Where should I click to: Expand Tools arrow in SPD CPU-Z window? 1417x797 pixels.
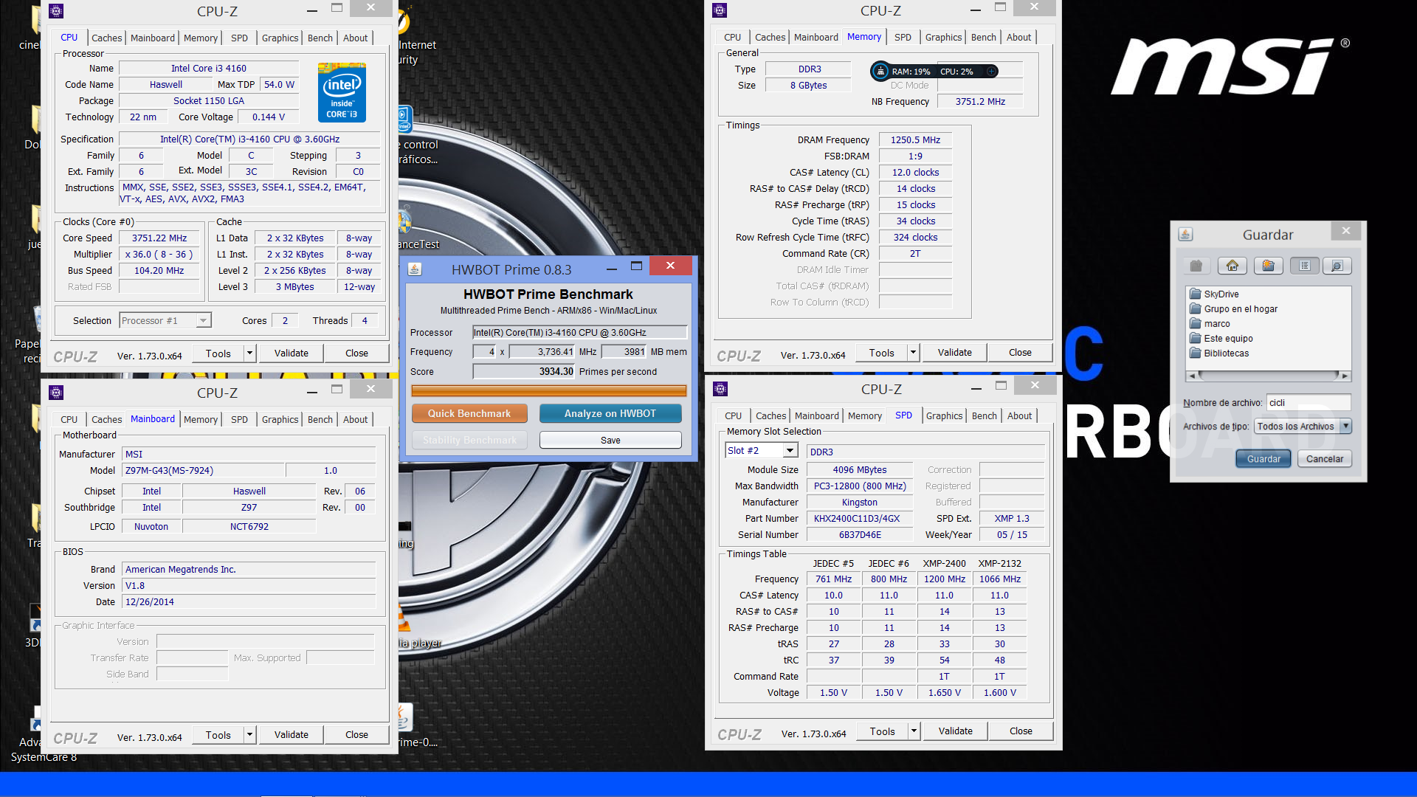[x=914, y=731]
